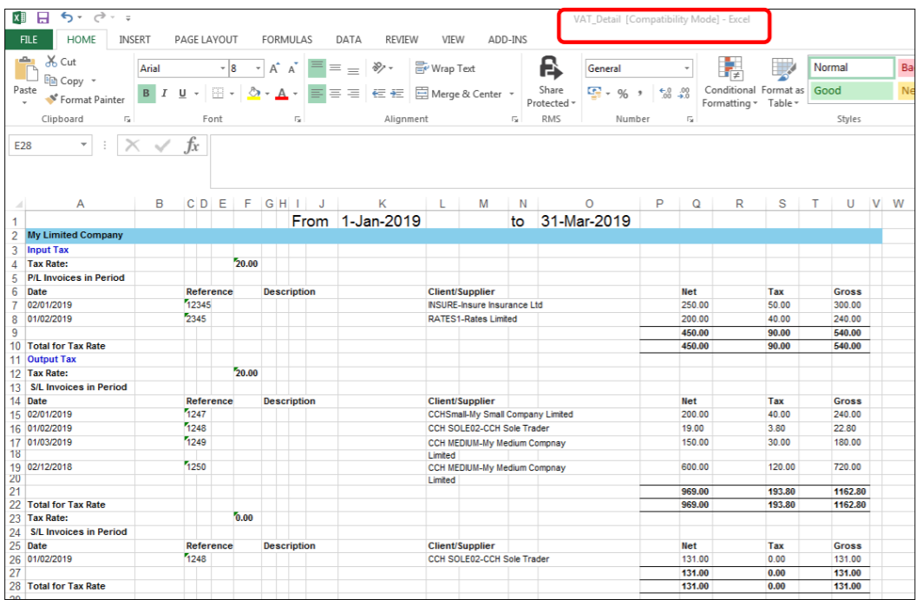Click the Share Protected button
Image resolution: width=922 pixels, height=606 pixels.
tap(551, 82)
